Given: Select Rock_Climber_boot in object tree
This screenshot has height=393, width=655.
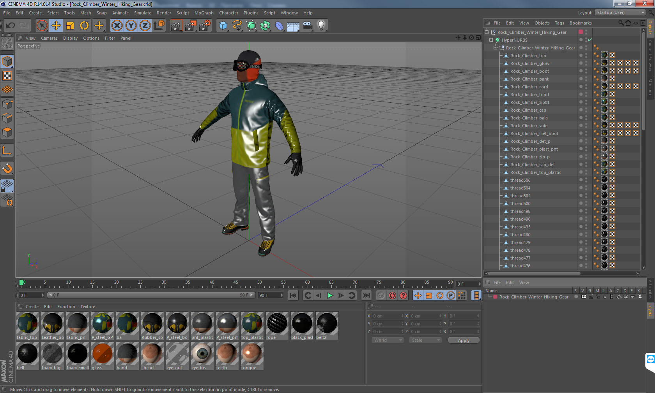Looking at the screenshot, I should tap(529, 71).
